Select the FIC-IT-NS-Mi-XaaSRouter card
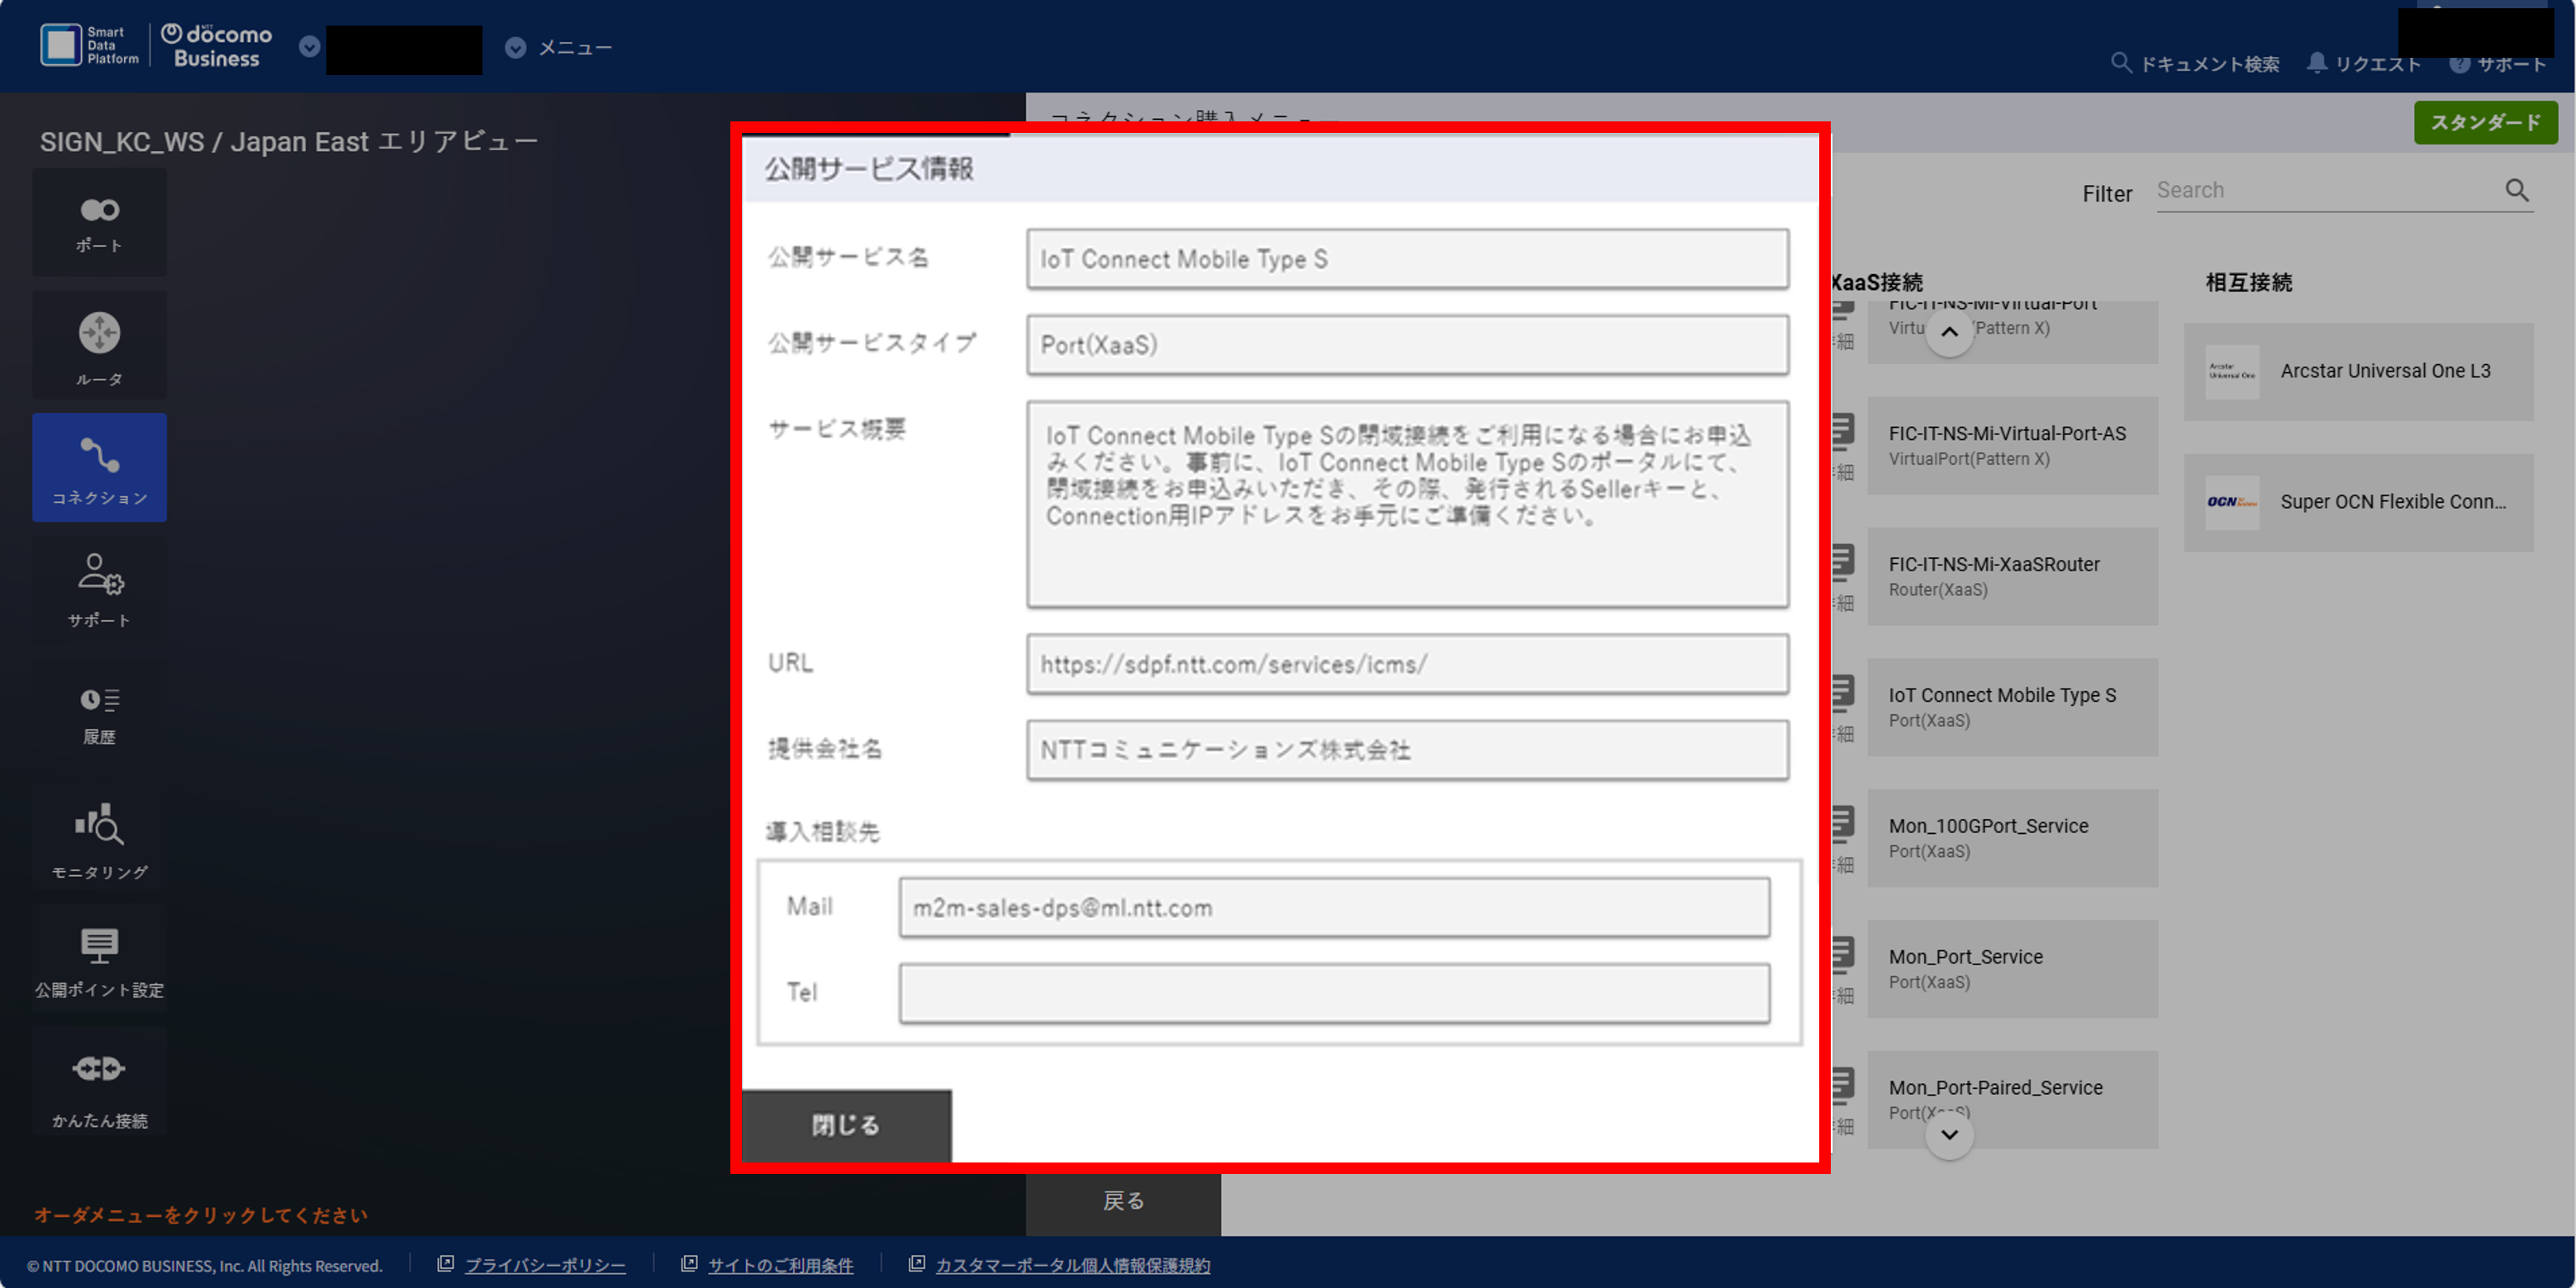Viewport: 2576px width, 1288px height. click(x=2012, y=576)
